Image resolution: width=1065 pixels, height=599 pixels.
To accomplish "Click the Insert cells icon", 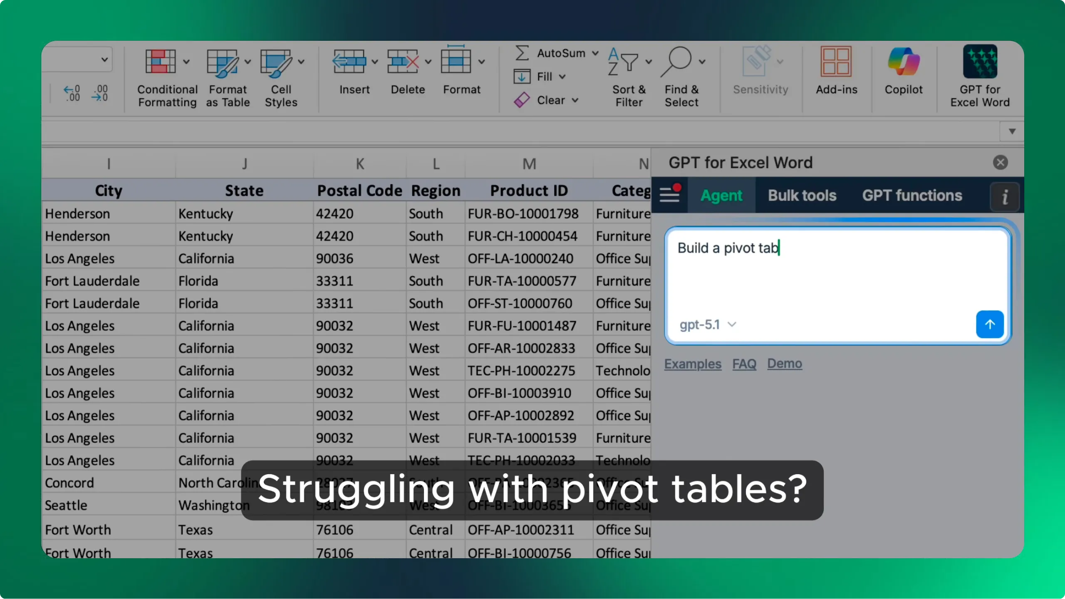I will point(349,62).
